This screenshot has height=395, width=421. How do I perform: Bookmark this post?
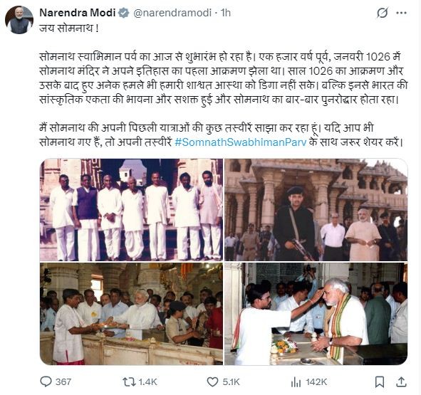pyautogui.click(x=380, y=382)
